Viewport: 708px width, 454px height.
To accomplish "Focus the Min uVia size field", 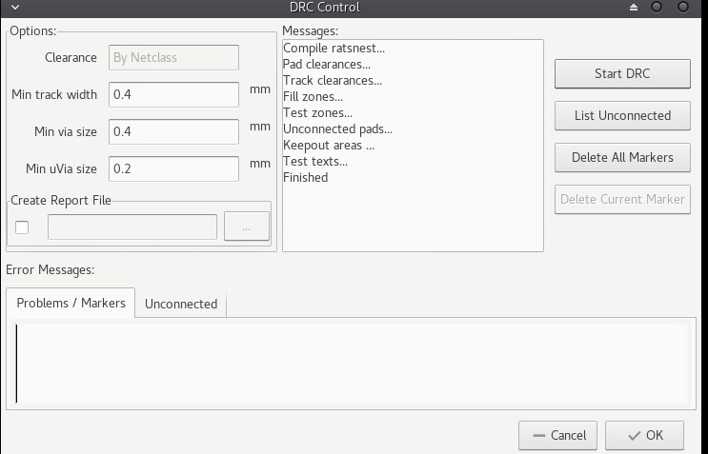I will point(173,168).
